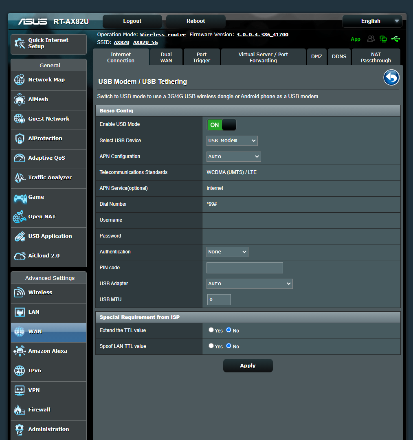Click the Adaptive QoS gauge icon
This screenshot has height=440, width=413.
[20, 158]
